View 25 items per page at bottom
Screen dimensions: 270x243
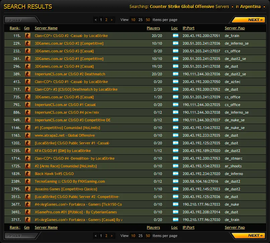(141, 236)
